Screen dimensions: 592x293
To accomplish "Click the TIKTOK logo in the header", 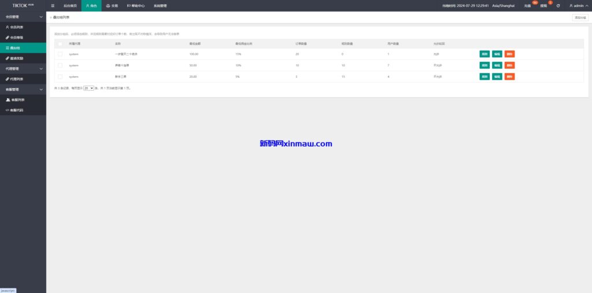I will 23,5.
